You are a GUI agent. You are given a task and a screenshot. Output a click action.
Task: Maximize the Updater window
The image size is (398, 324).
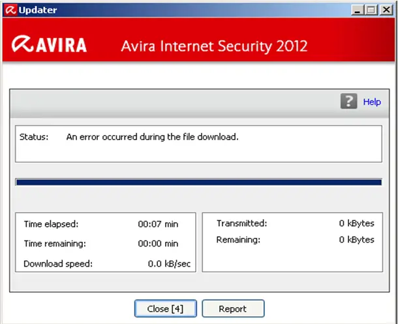tap(371, 10)
